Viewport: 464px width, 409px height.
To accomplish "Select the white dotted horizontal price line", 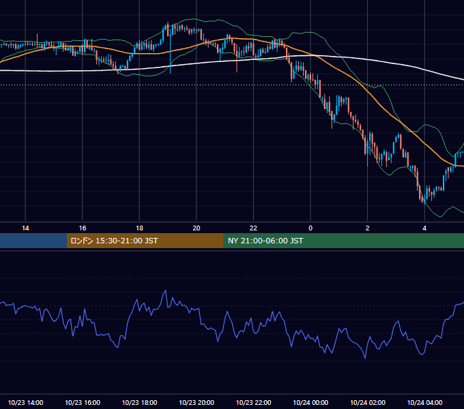I will pyautogui.click(x=232, y=85).
